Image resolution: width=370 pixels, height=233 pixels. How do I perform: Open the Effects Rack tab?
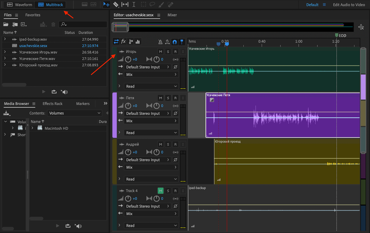pyautogui.click(x=52, y=104)
